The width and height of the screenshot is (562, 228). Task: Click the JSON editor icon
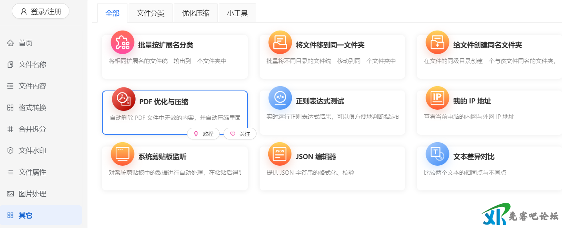click(x=280, y=154)
